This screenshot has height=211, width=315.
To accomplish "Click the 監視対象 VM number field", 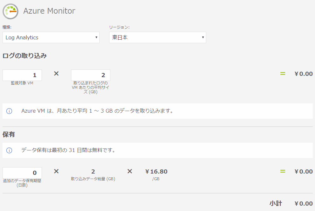I will 22,75.
